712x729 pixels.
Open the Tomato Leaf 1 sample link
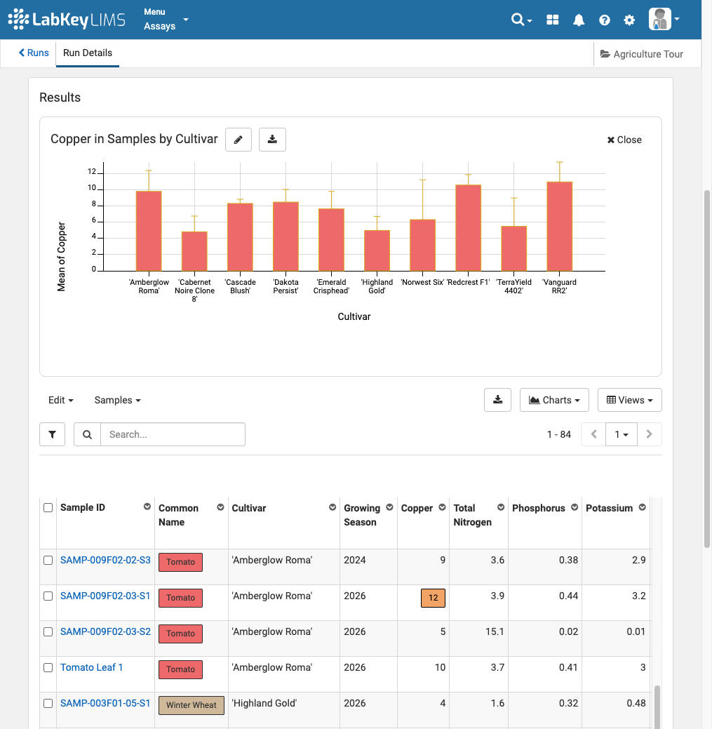[x=92, y=668]
